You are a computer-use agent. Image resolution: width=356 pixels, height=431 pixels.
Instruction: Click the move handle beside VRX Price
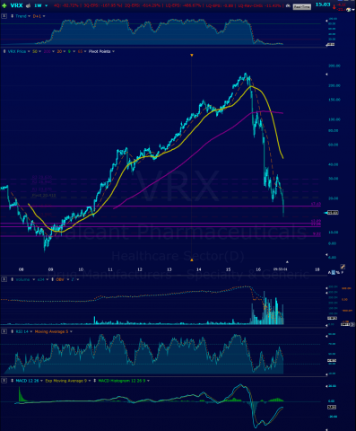tap(4, 51)
